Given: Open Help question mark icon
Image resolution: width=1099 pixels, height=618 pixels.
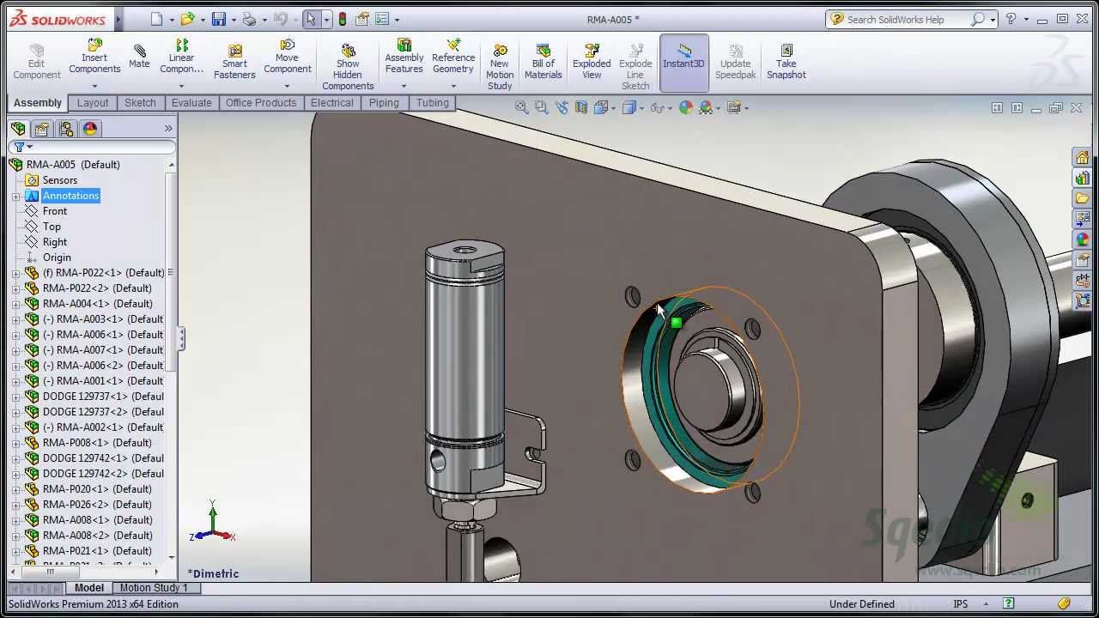Looking at the screenshot, I should [x=1011, y=19].
